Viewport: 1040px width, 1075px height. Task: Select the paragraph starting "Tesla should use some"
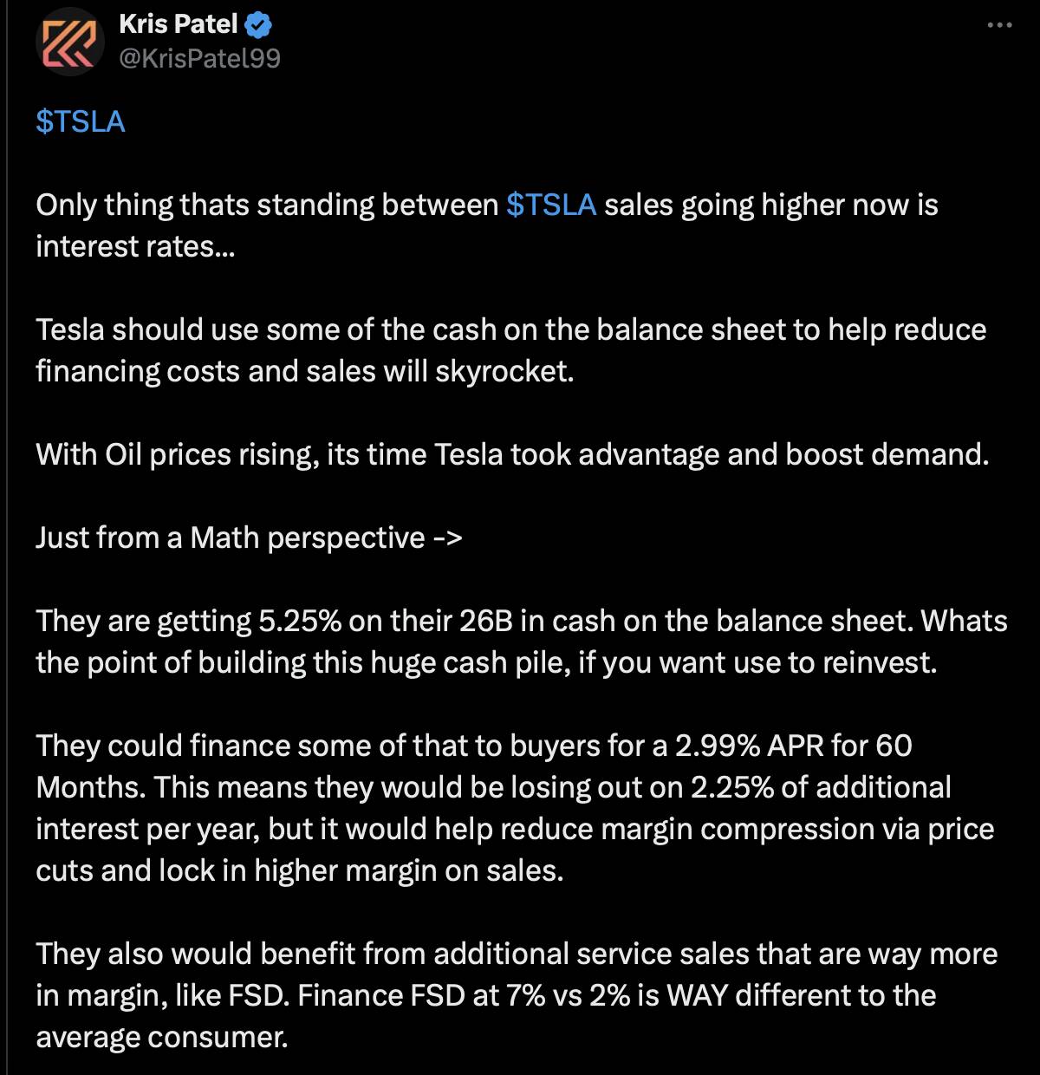click(511, 350)
